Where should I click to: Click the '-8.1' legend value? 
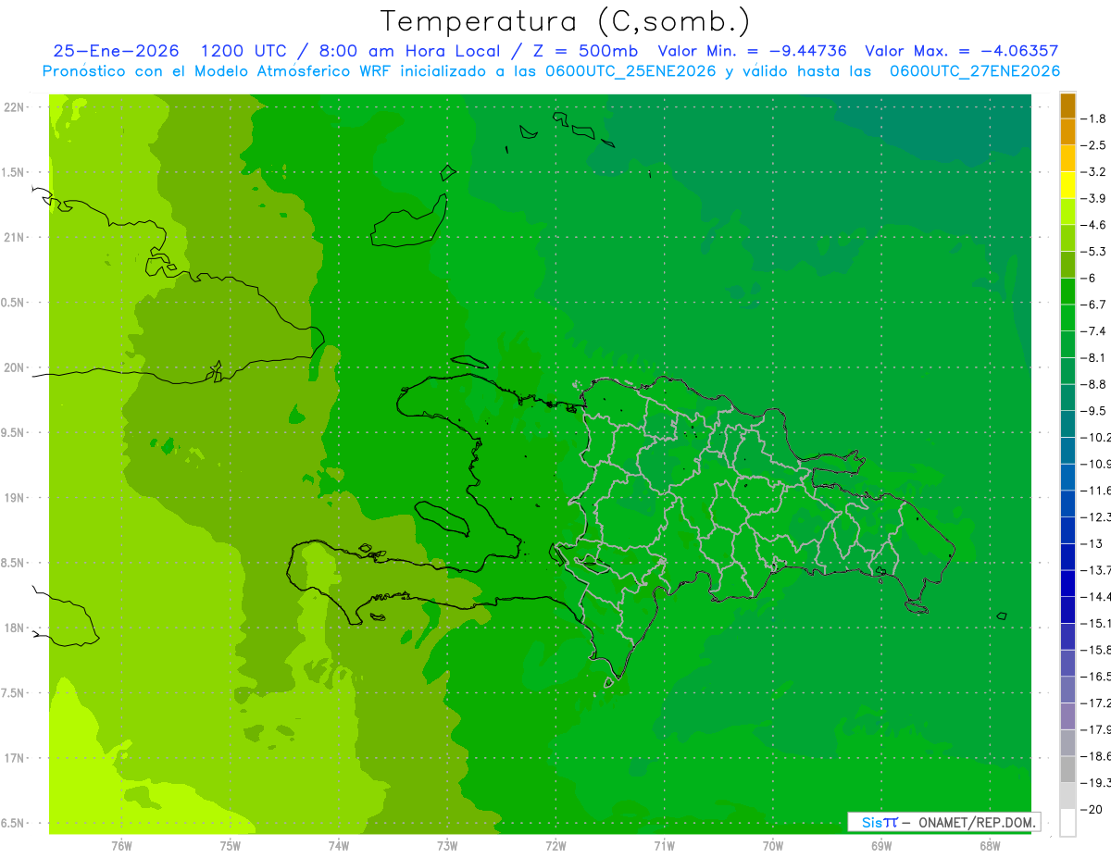tap(1093, 357)
